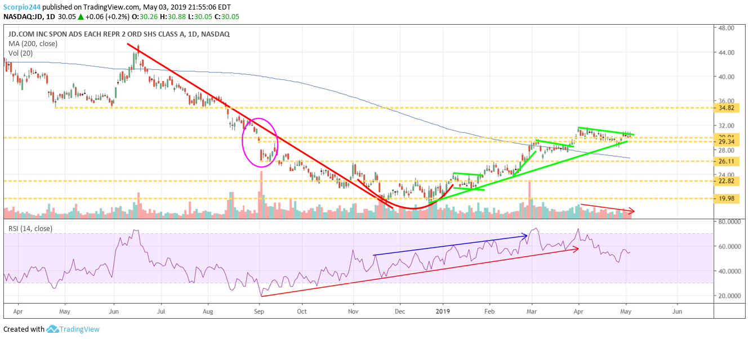Click the "Created with" caption text

point(24,329)
